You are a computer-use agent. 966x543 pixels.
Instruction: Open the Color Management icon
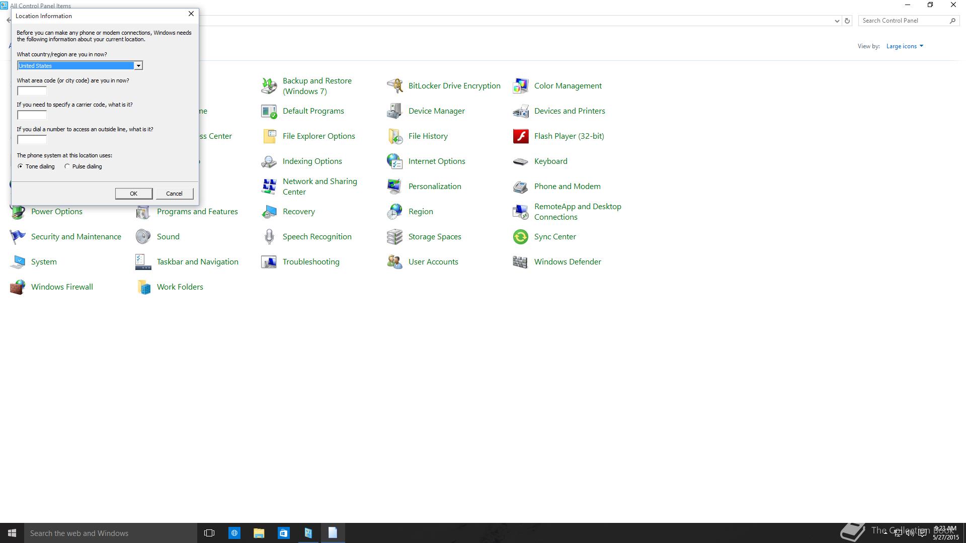click(521, 86)
